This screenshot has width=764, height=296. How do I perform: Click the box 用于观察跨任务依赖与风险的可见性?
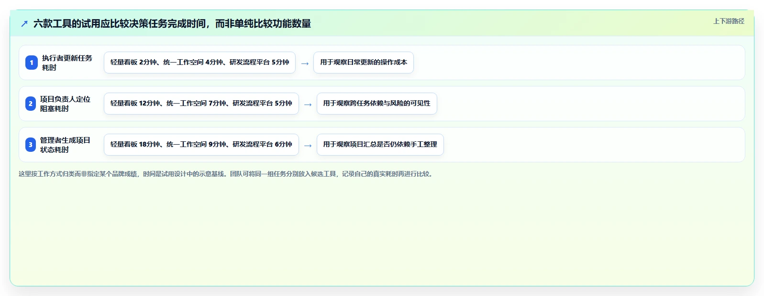(377, 104)
